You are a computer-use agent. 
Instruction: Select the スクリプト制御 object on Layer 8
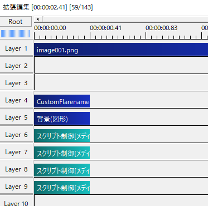[62, 170]
